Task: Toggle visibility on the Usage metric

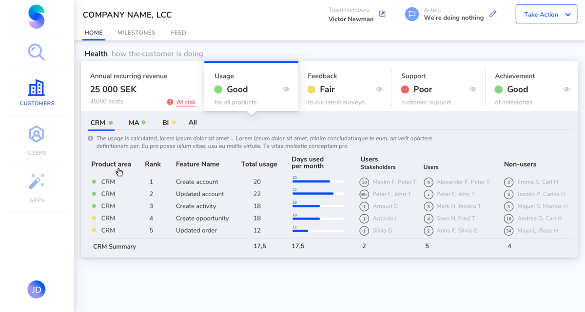Action: [x=286, y=89]
